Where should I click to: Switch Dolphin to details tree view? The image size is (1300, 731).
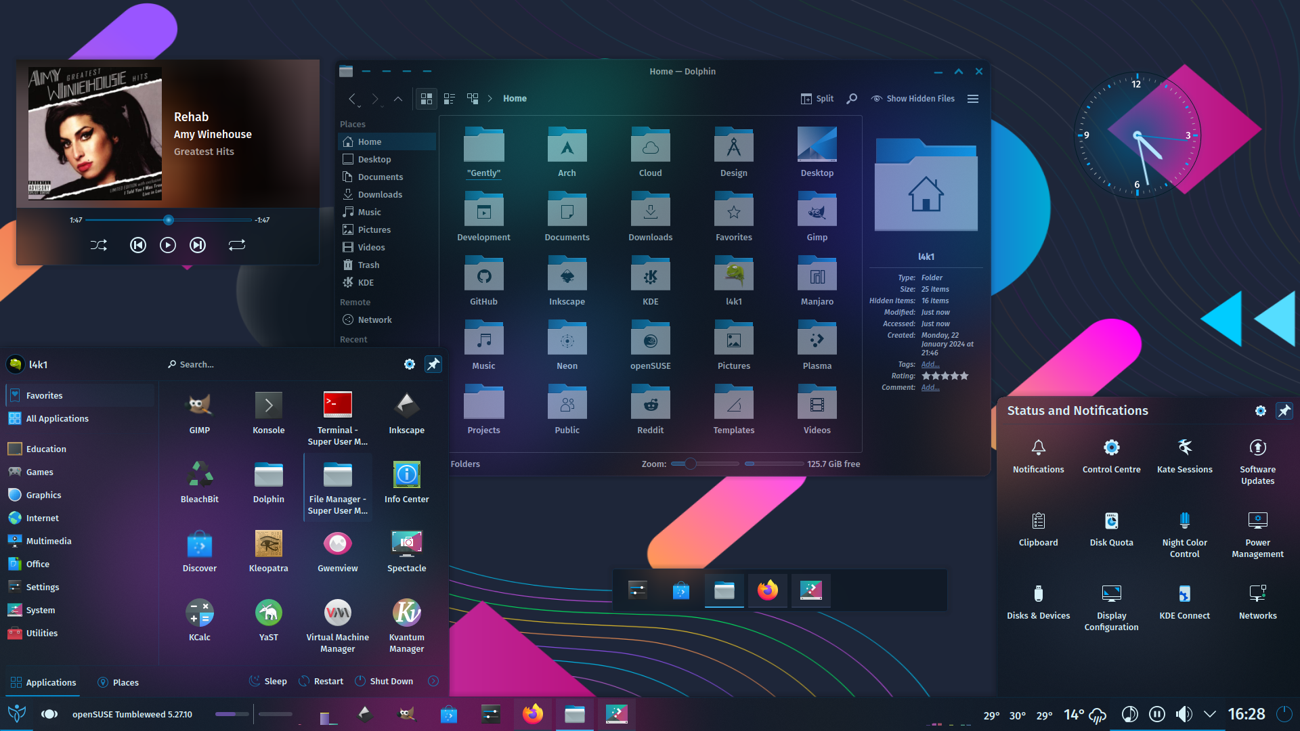(x=473, y=99)
